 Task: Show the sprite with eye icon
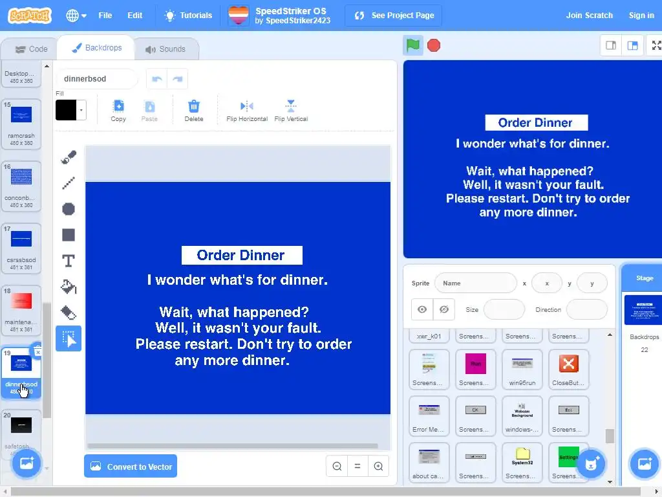(422, 309)
